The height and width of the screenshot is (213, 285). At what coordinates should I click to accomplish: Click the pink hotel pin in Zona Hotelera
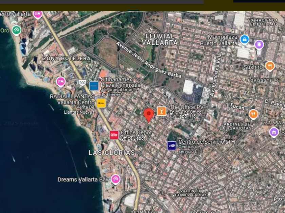[x=61, y=82]
